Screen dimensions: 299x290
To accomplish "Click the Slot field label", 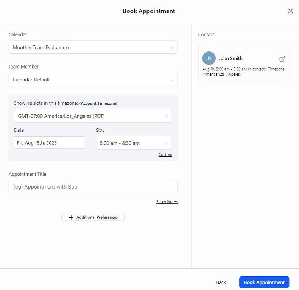I will [x=100, y=130].
